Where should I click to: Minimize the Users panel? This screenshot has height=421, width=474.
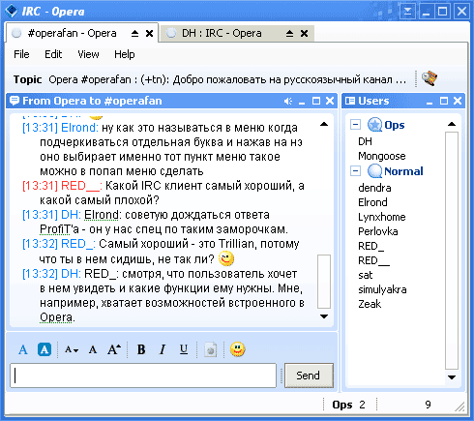click(430, 103)
